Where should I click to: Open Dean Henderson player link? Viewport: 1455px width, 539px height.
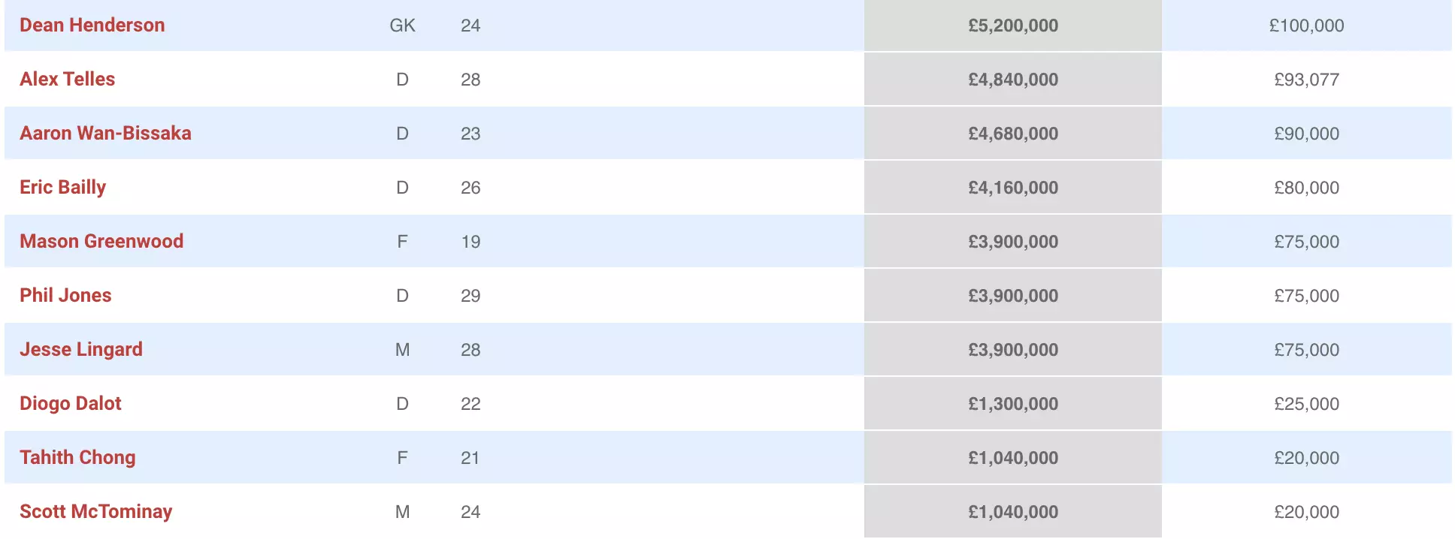pyautogui.click(x=92, y=26)
